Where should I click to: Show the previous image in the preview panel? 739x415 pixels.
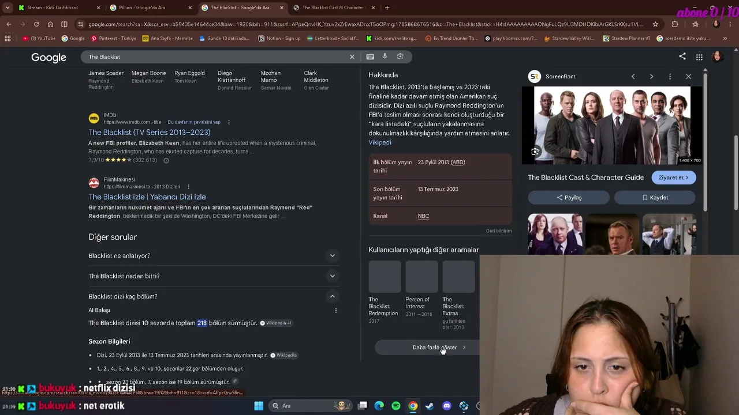click(x=633, y=77)
